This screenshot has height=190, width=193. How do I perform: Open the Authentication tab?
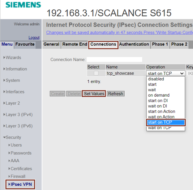click(x=134, y=44)
